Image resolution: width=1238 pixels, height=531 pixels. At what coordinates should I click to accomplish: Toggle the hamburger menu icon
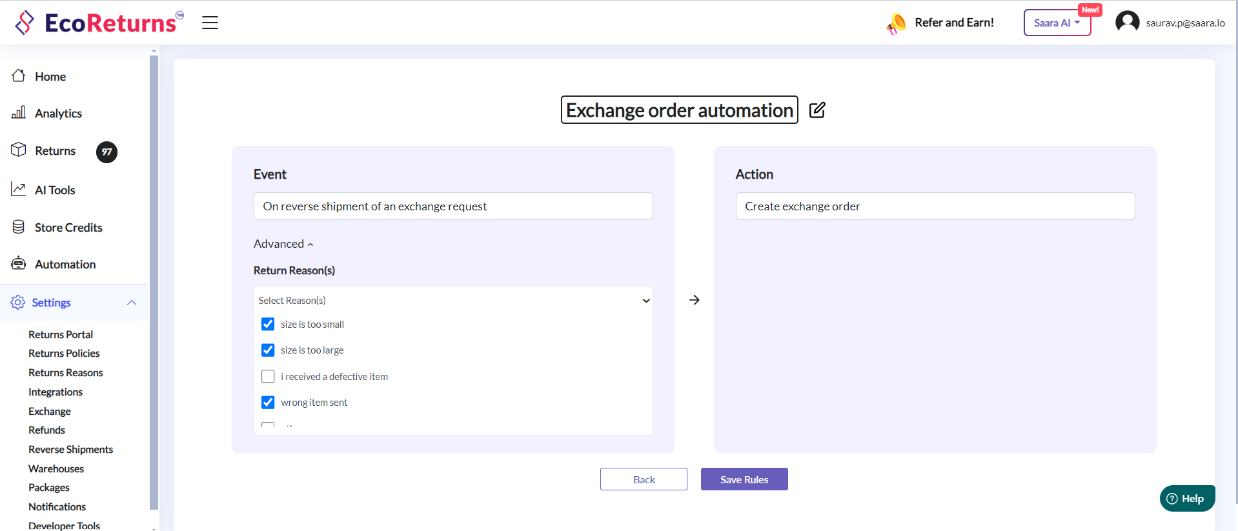pos(210,23)
